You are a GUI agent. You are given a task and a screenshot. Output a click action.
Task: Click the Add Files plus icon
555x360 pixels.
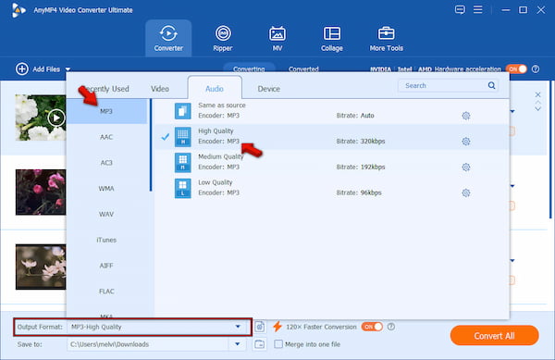tap(22, 69)
